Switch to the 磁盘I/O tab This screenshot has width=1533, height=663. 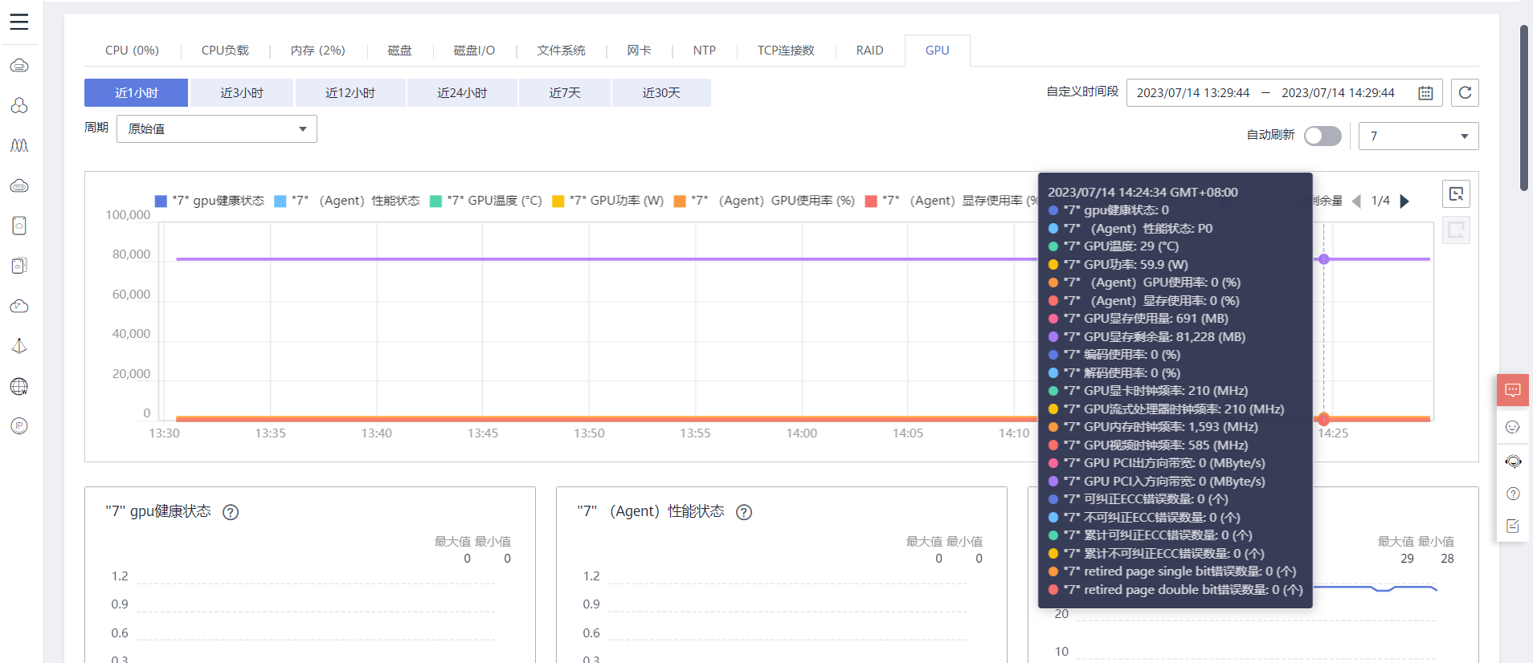coord(474,50)
